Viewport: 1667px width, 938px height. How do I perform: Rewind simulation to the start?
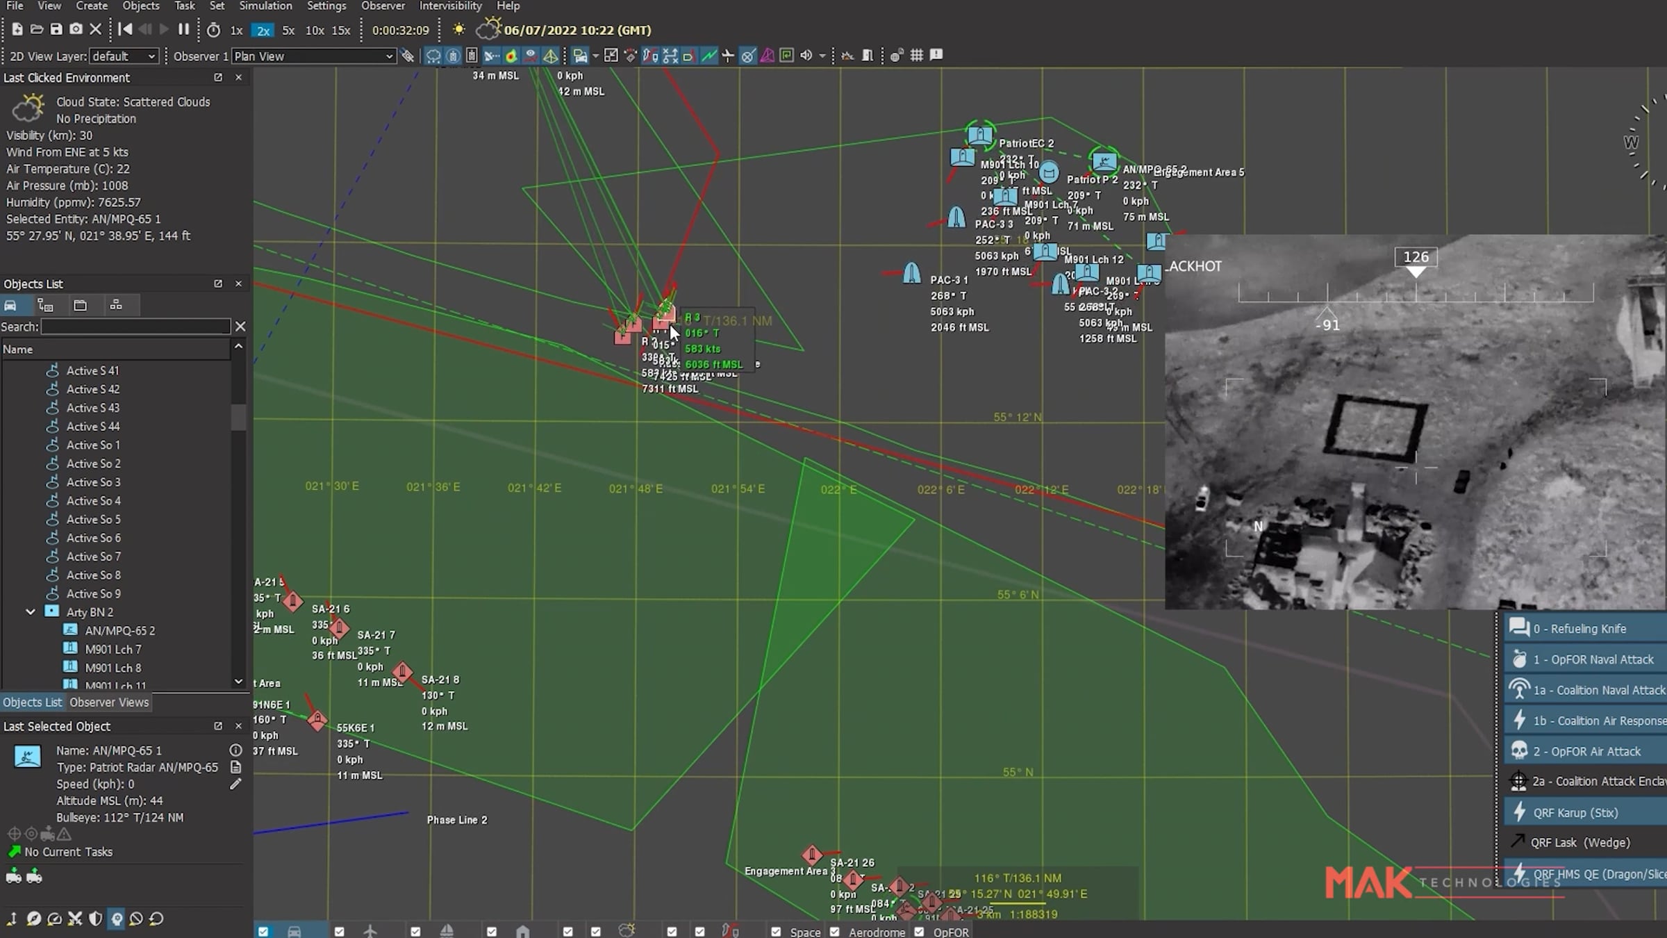125,29
